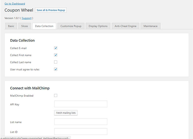This screenshot has width=193, height=139.
Task: Click Save all & Preview Popup button
Action: click(x=51, y=10)
